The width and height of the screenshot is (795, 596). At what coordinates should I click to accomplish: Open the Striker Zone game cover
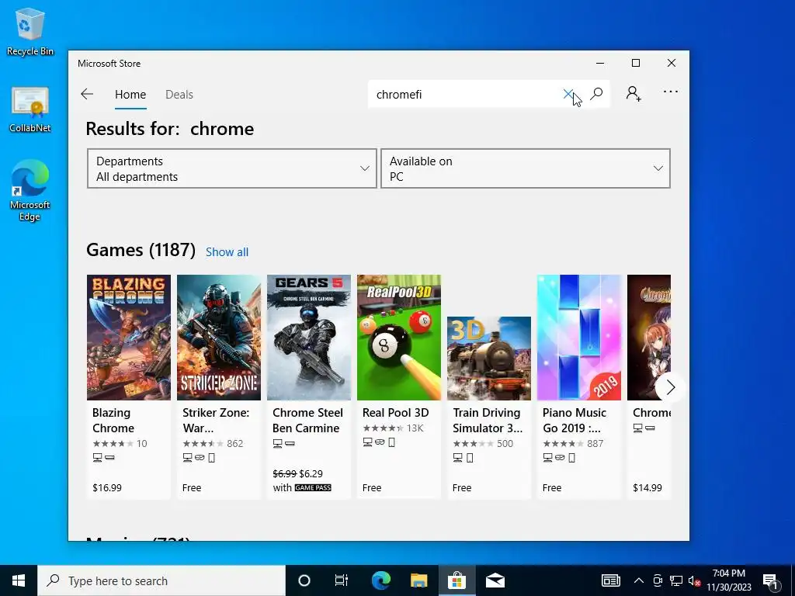point(218,338)
